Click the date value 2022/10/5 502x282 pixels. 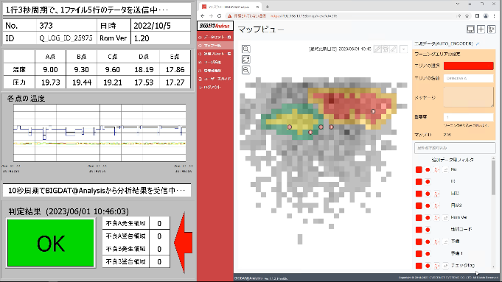pyautogui.click(x=152, y=26)
